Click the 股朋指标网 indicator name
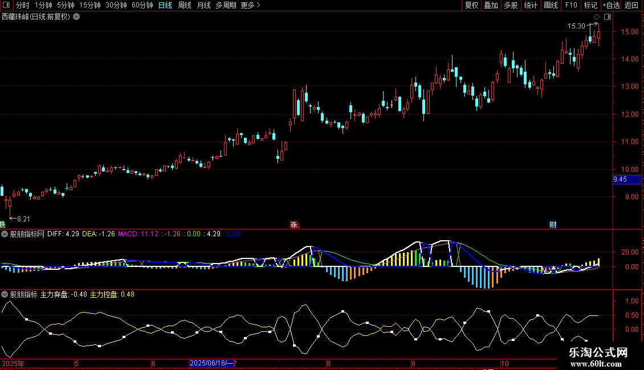 tap(27, 234)
